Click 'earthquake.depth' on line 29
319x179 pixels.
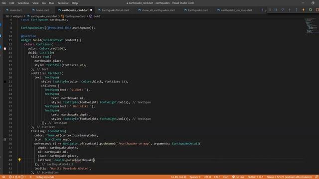pyautogui.click(x=75, y=115)
